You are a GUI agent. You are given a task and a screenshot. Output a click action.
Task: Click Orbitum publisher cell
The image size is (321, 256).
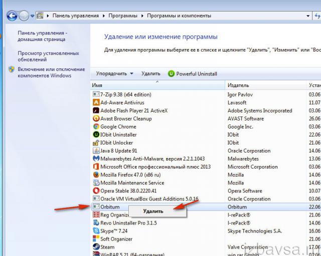pyautogui.click(x=237, y=207)
